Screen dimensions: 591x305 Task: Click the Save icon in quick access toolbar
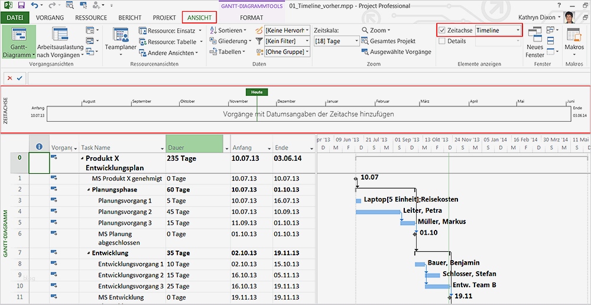(20, 6)
